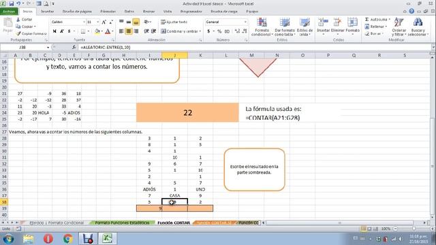Open file explorer from the taskbar
Image resolution: width=436 pixels, height=245 pixels.
pyautogui.click(x=28, y=239)
